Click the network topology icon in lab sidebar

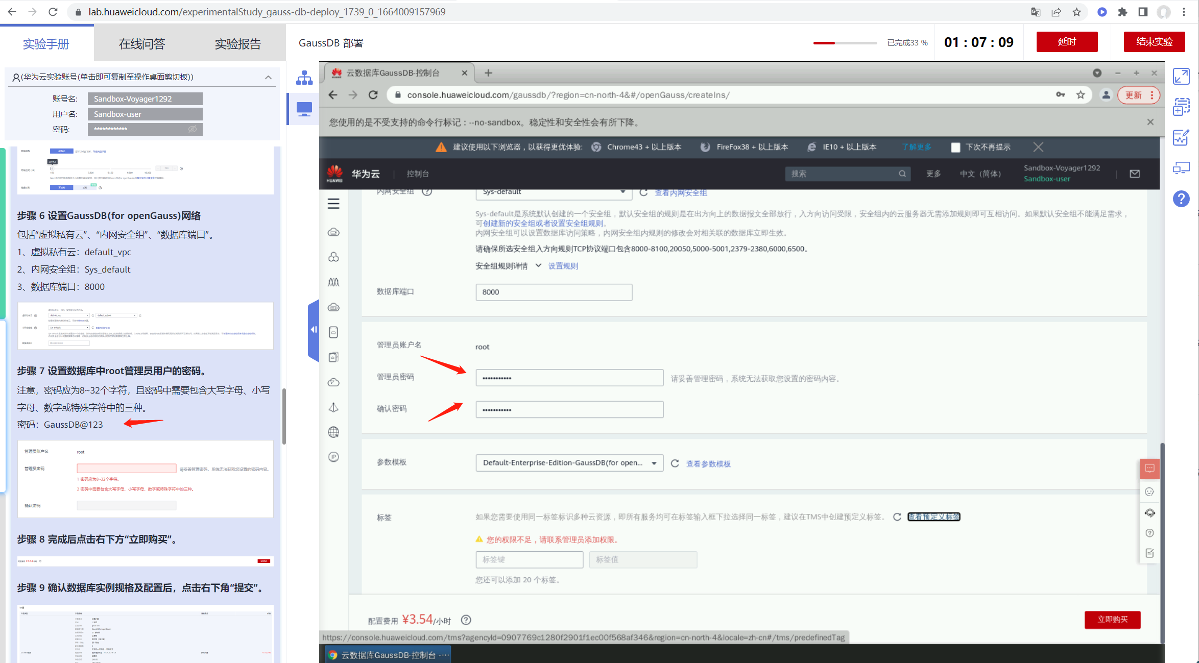(x=304, y=78)
